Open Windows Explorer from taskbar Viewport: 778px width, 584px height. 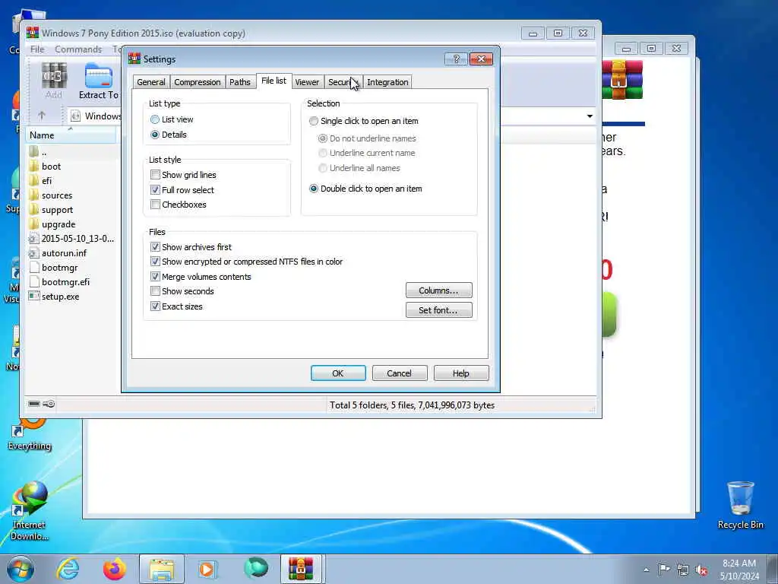coord(162,569)
